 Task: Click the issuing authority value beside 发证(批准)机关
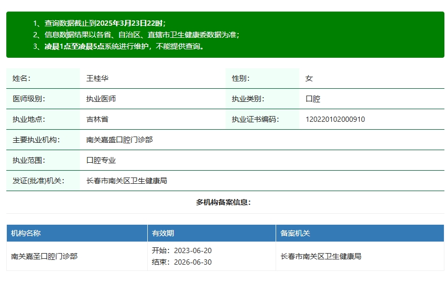(x=127, y=181)
